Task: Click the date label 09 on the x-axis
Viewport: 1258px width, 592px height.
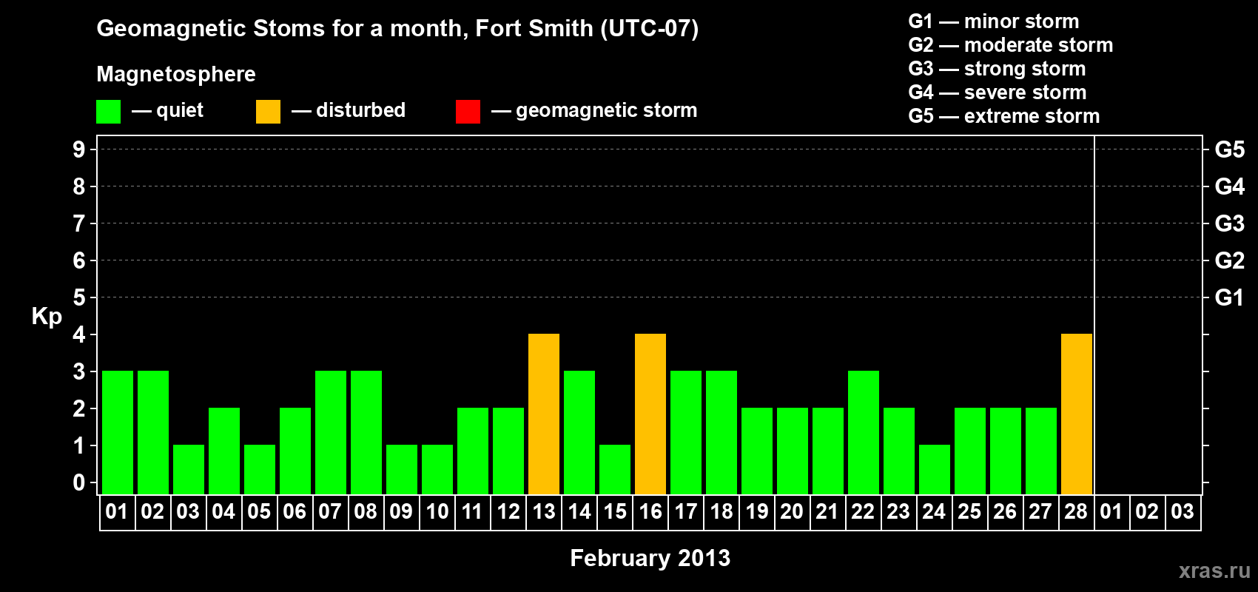Action: pyautogui.click(x=401, y=512)
